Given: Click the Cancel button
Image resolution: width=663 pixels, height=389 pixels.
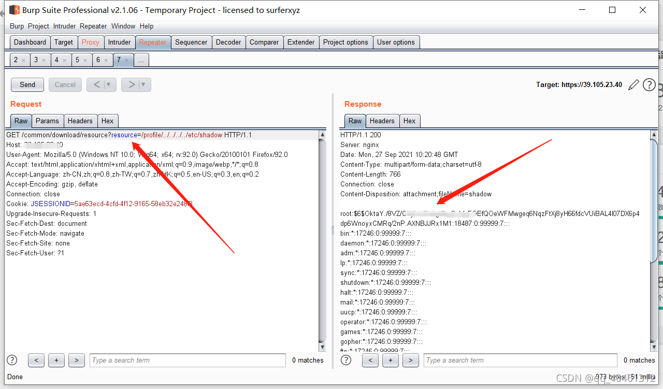Looking at the screenshot, I should [65, 84].
